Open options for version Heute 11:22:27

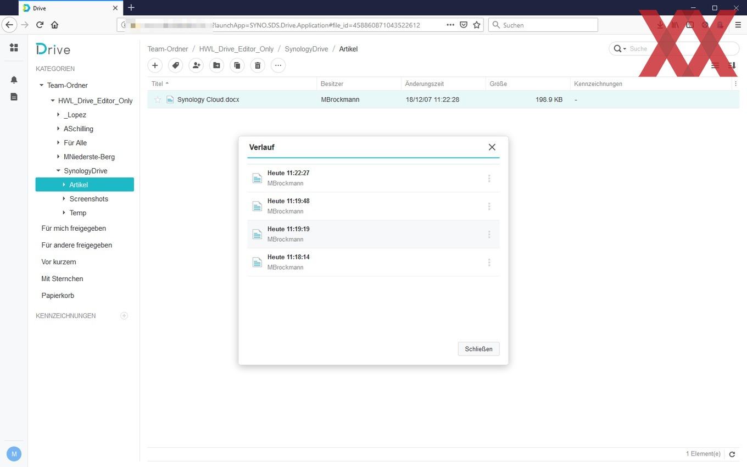point(489,179)
